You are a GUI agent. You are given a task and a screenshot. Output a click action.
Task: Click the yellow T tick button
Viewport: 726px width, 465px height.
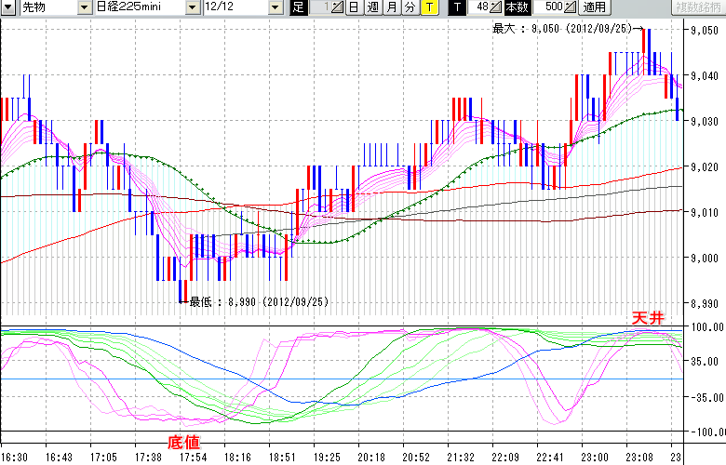[428, 7]
